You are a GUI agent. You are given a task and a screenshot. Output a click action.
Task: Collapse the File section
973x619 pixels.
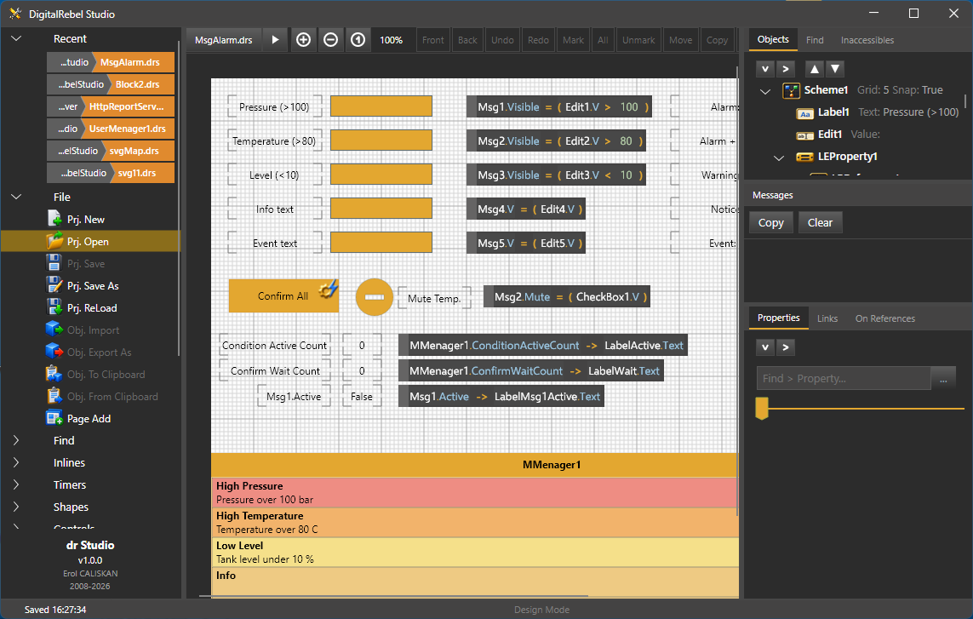click(17, 197)
